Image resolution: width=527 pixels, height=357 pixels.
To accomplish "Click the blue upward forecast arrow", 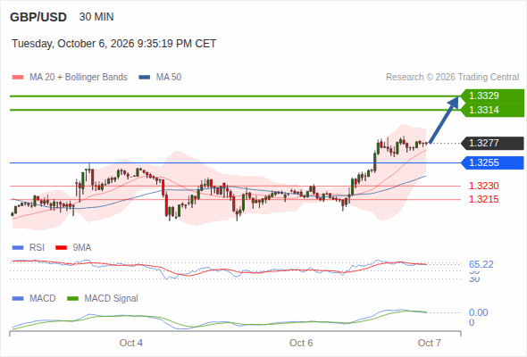I will [444, 120].
